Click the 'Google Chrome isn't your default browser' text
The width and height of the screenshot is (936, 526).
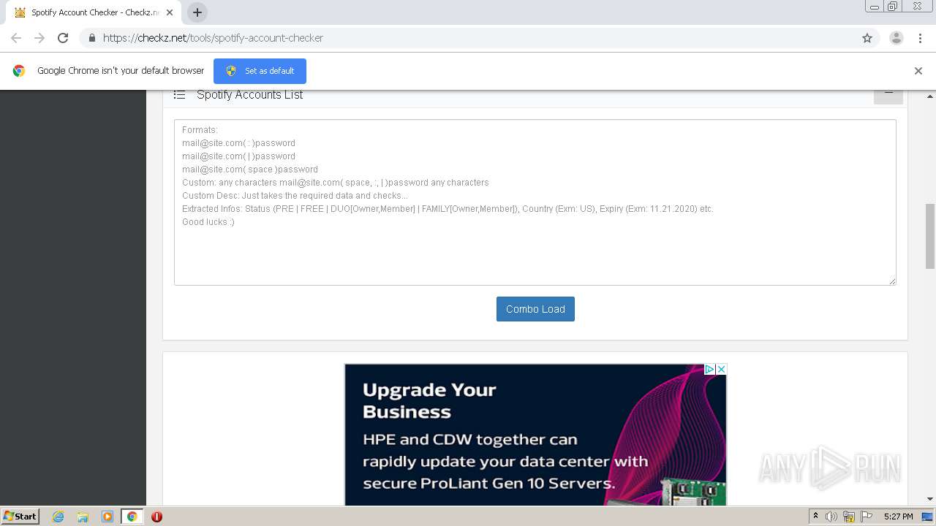[x=121, y=71]
